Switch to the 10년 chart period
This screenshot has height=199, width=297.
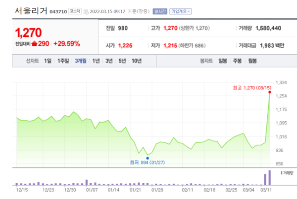[x=137, y=61]
